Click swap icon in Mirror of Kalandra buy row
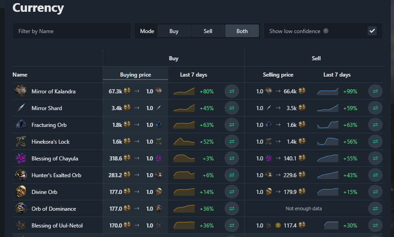 [232, 91]
